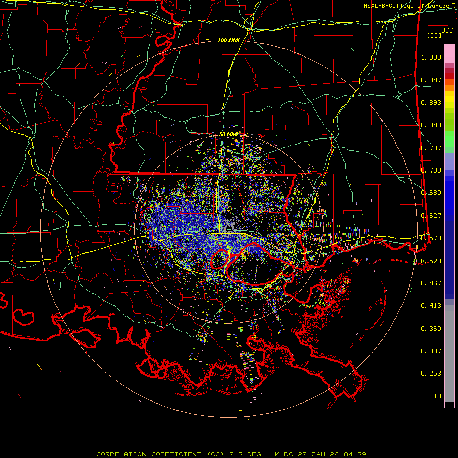Image resolution: width=458 pixels, height=458 pixels.
Task: Click the 0.253 scale value
Action: pyautogui.click(x=431, y=374)
